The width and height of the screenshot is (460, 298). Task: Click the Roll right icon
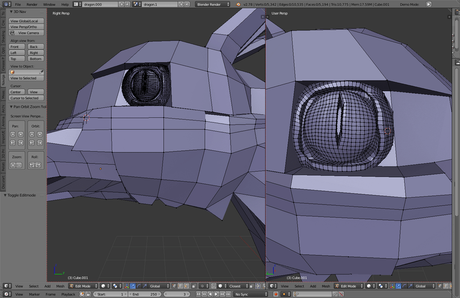coord(39,165)
